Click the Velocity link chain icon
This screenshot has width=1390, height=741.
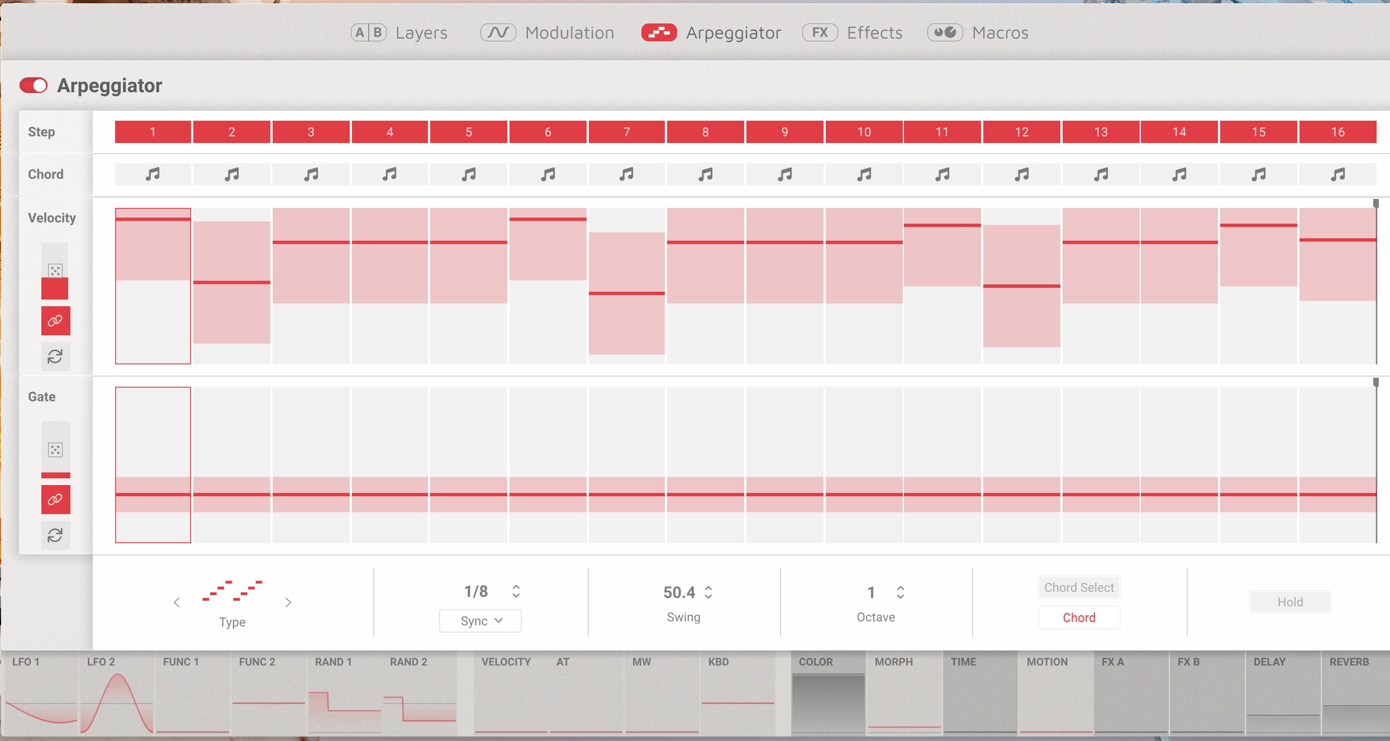click(x=55, y=321)
